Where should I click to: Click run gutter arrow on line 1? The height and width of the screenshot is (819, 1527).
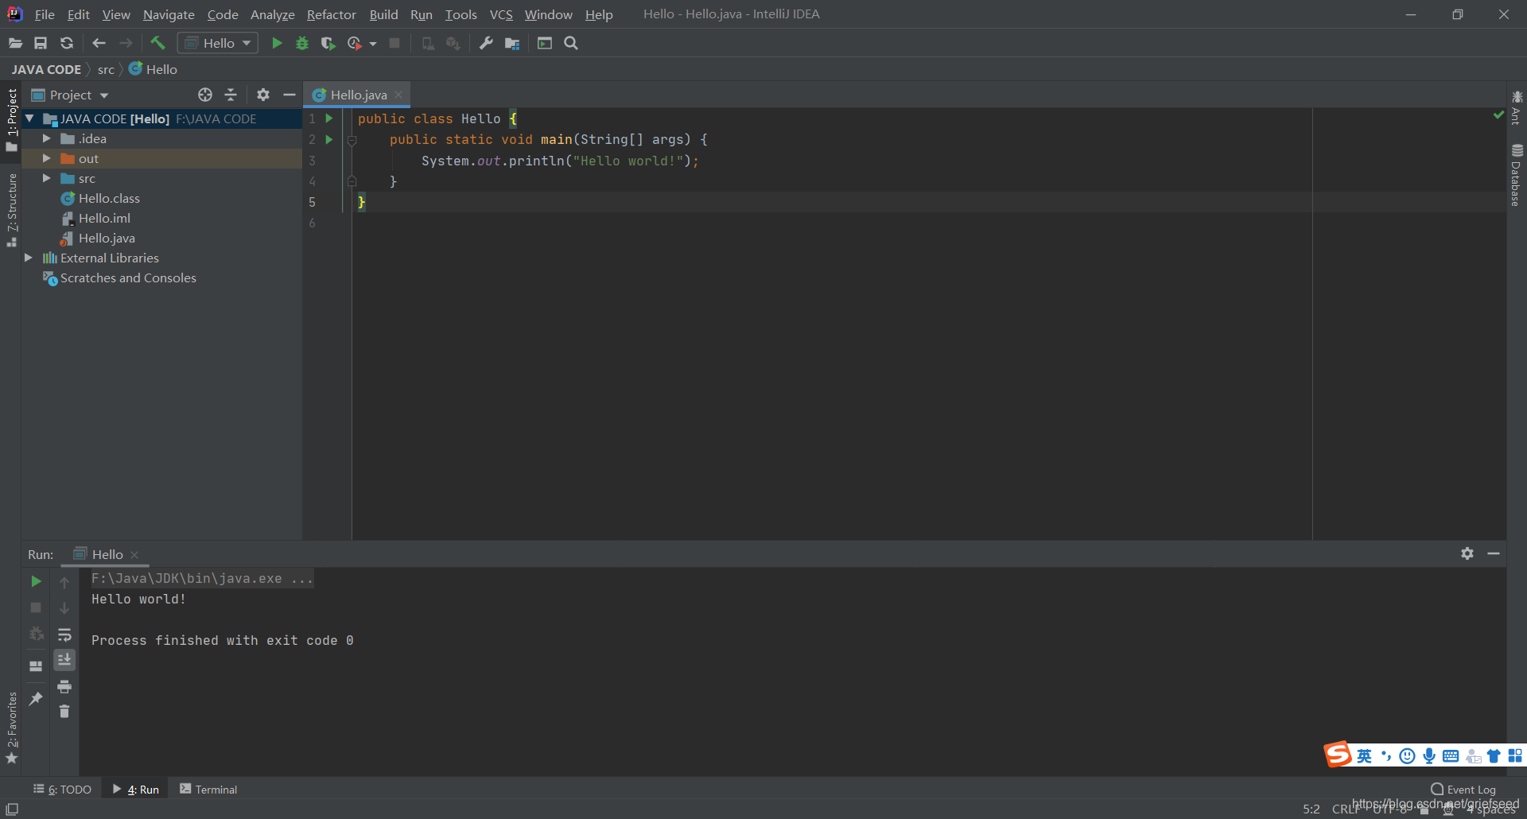tap(328, 118)
